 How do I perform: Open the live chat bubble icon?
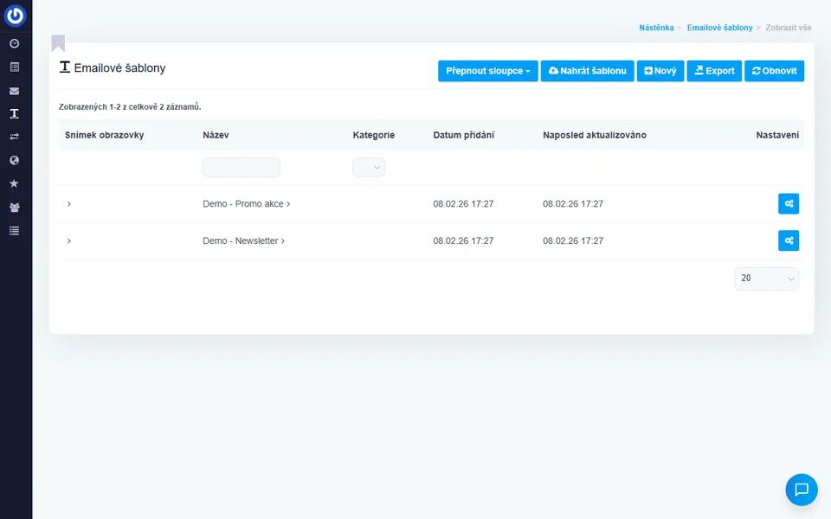pyautogui.click(x=801, y=490)
